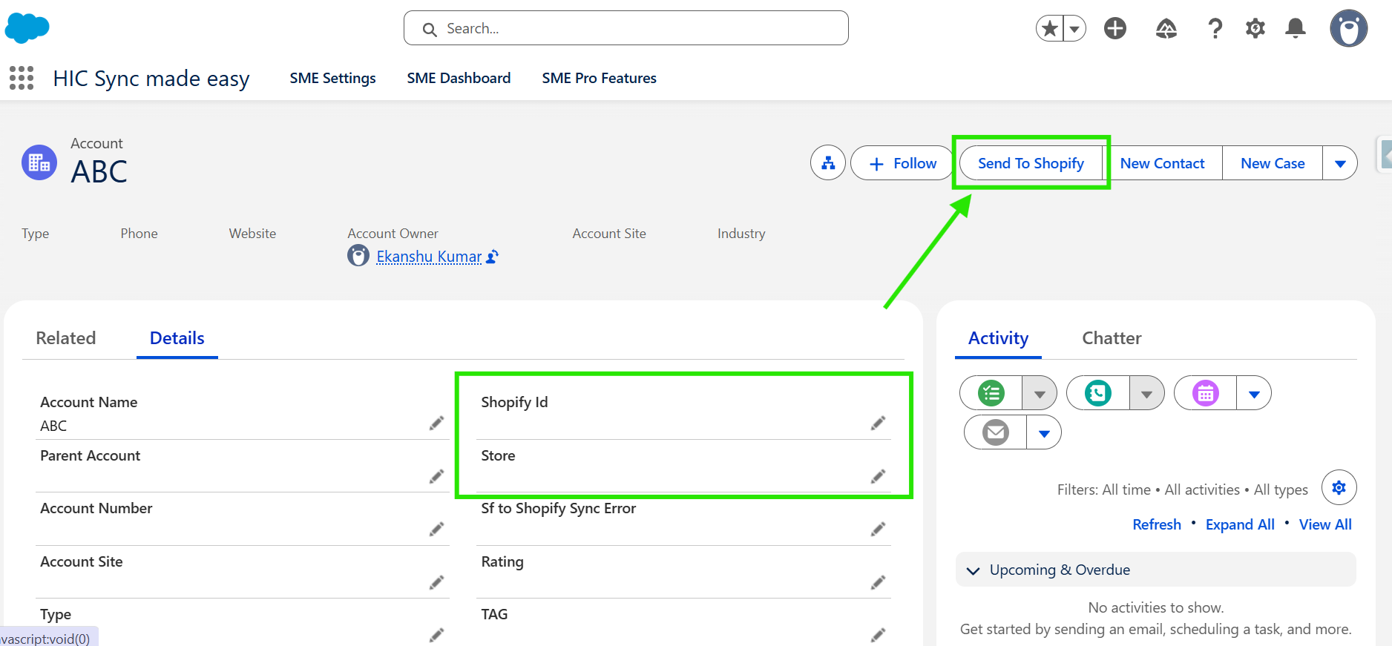Open Ekanshu Kumar owner link
The image size is (1392, 646).
point(429,257)
